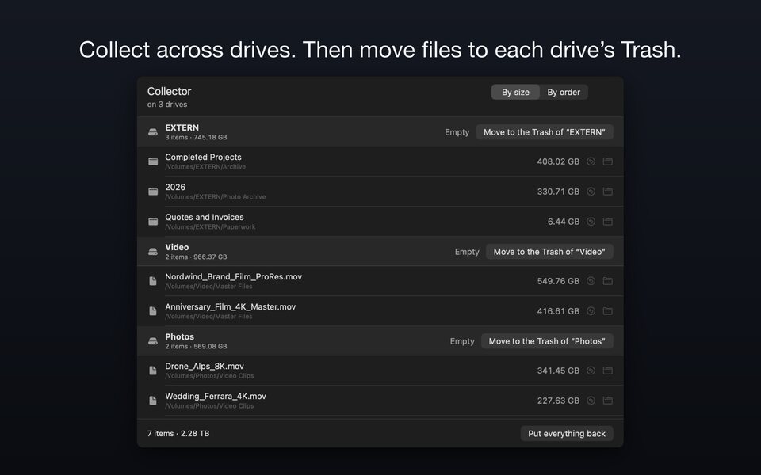Put back Nordwind_Brand_Film_ProRes.mov using its circular arrow icon
761x475 pixels.
tap(591, 280)
